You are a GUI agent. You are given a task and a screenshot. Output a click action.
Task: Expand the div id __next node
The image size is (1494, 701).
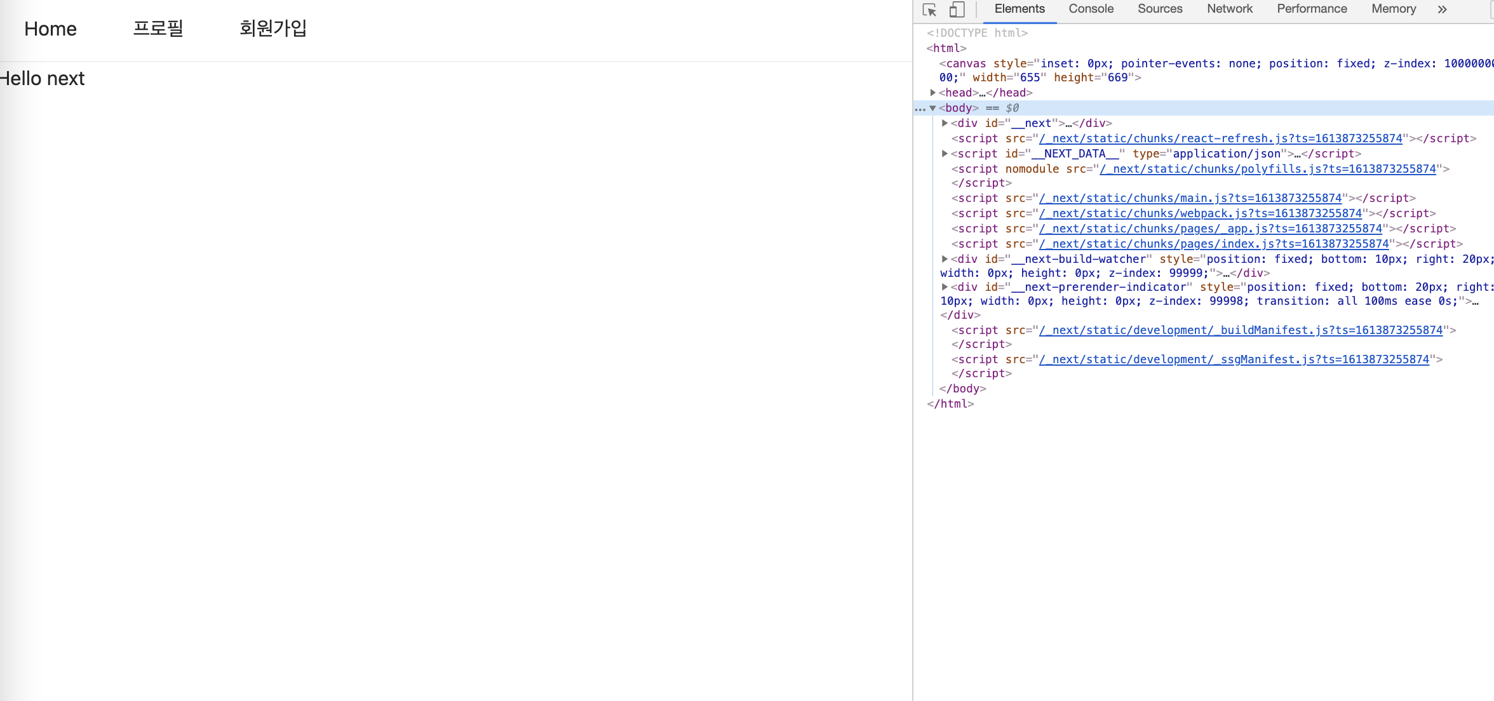[x=945, y=123]
